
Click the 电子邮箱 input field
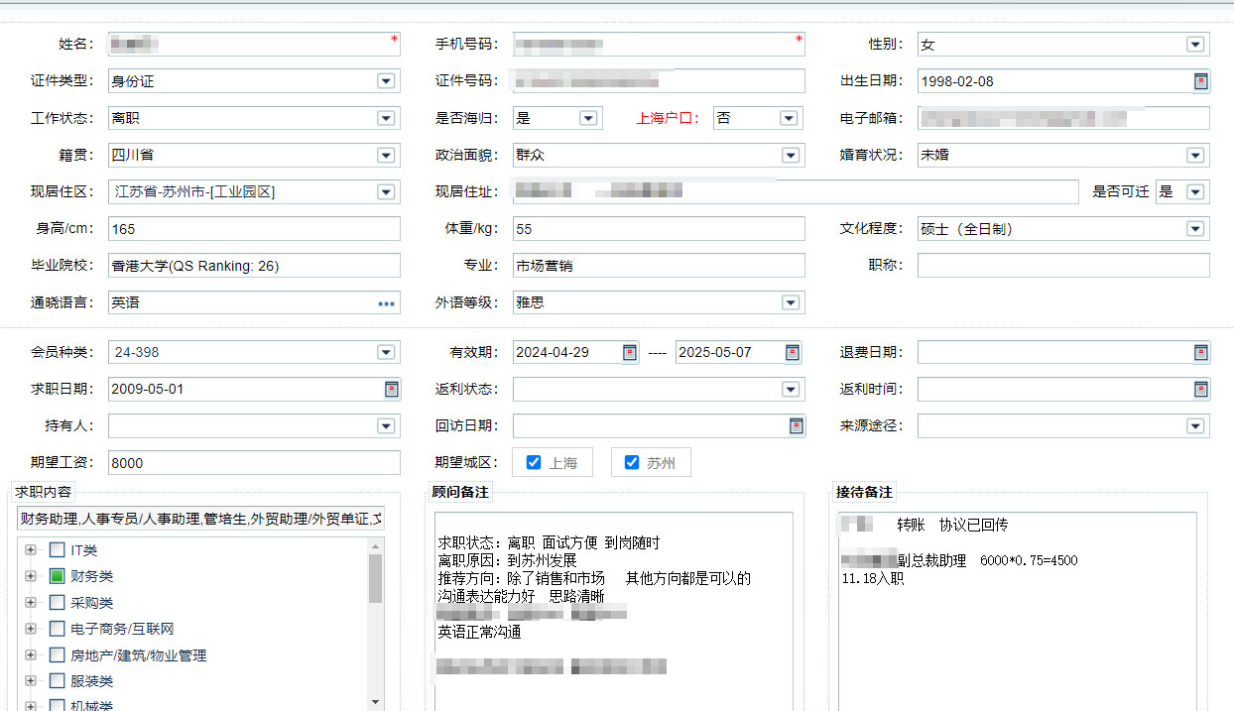point(1063,118)
